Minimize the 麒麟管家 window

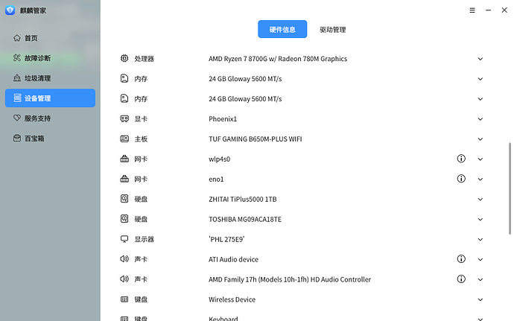(x=488, y=10)
